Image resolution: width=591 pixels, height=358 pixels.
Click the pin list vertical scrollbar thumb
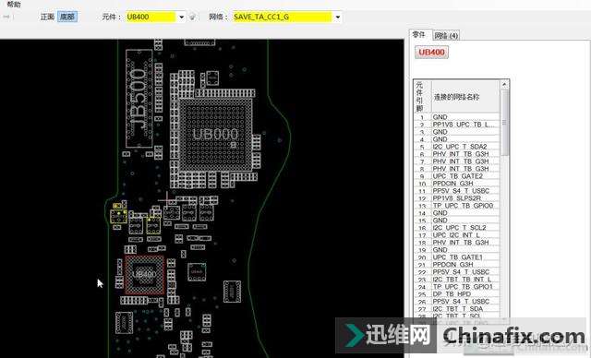(x=505, y=123)
